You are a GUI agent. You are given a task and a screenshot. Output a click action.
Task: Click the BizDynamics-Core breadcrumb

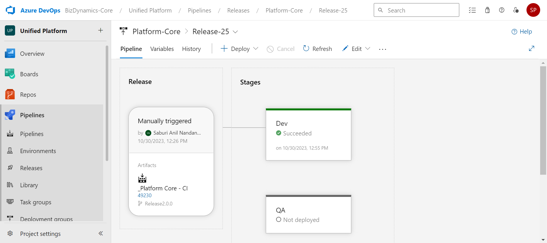pos(89,11)
